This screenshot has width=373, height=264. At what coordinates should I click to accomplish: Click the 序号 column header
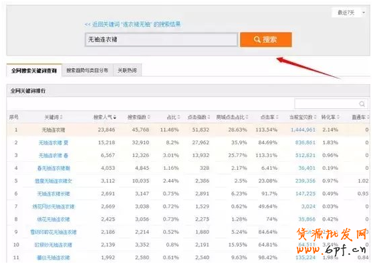click(x=14, y=117)
